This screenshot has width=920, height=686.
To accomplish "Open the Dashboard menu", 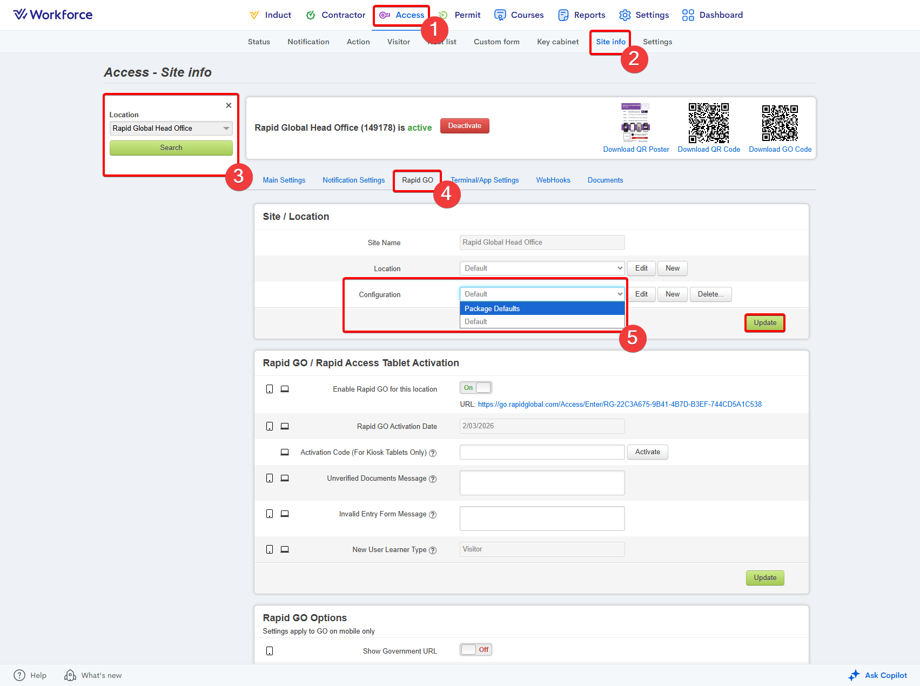I will (713, 15).
